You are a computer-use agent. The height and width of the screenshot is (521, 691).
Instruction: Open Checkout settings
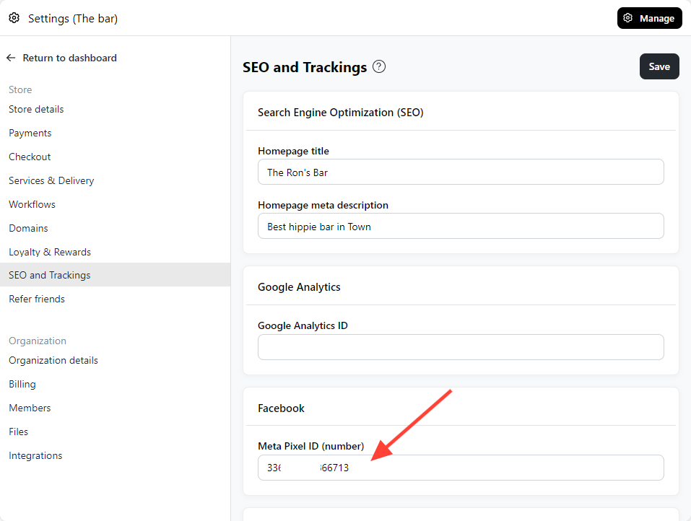click(30, 157)
